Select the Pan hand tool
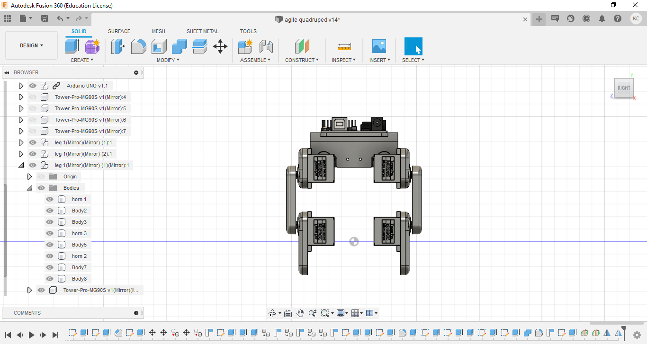The image size is (647, 344). click(x=300, y=313)
